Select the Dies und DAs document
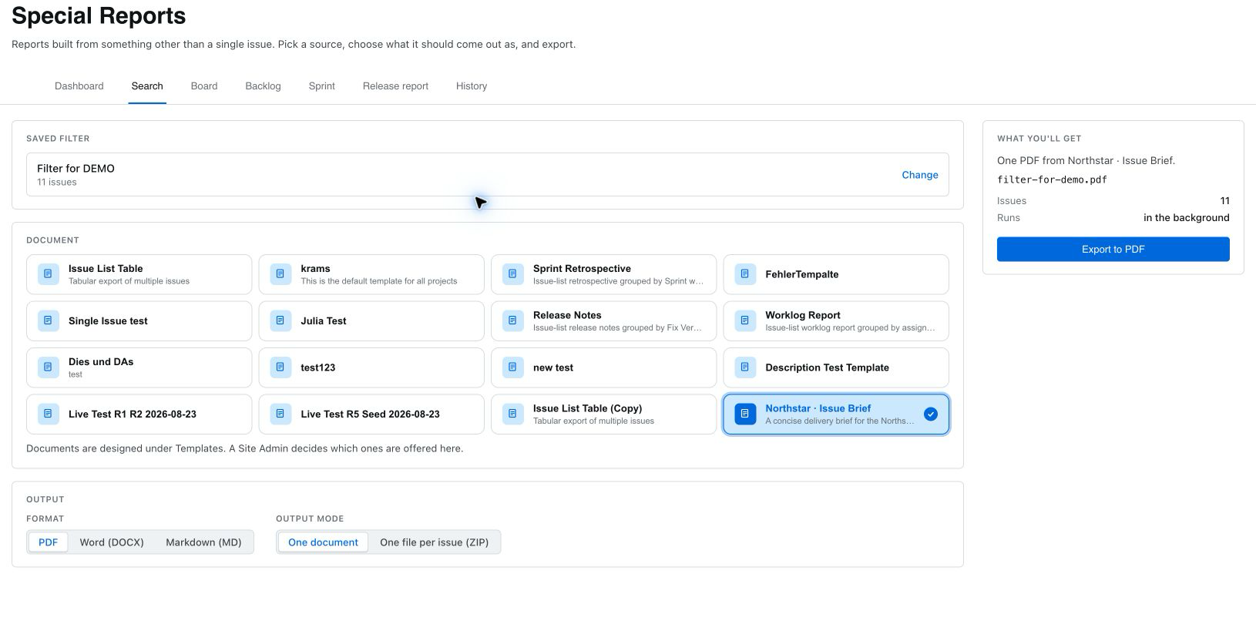Image resolution: width=1256 pixels, height=624 pixels. 139,367
